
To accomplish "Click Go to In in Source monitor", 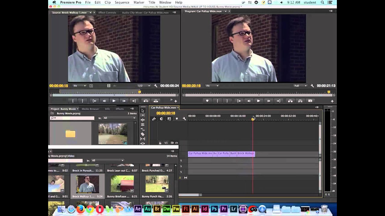I will (x=94, y=101).
